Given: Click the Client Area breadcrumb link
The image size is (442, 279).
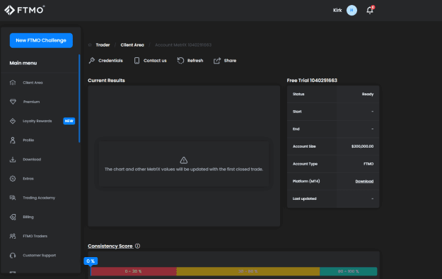Looking at the screenshot, I should [x=132, y=45].
